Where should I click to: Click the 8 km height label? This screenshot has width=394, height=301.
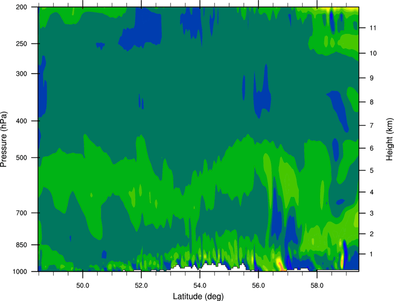coord(371,102)
